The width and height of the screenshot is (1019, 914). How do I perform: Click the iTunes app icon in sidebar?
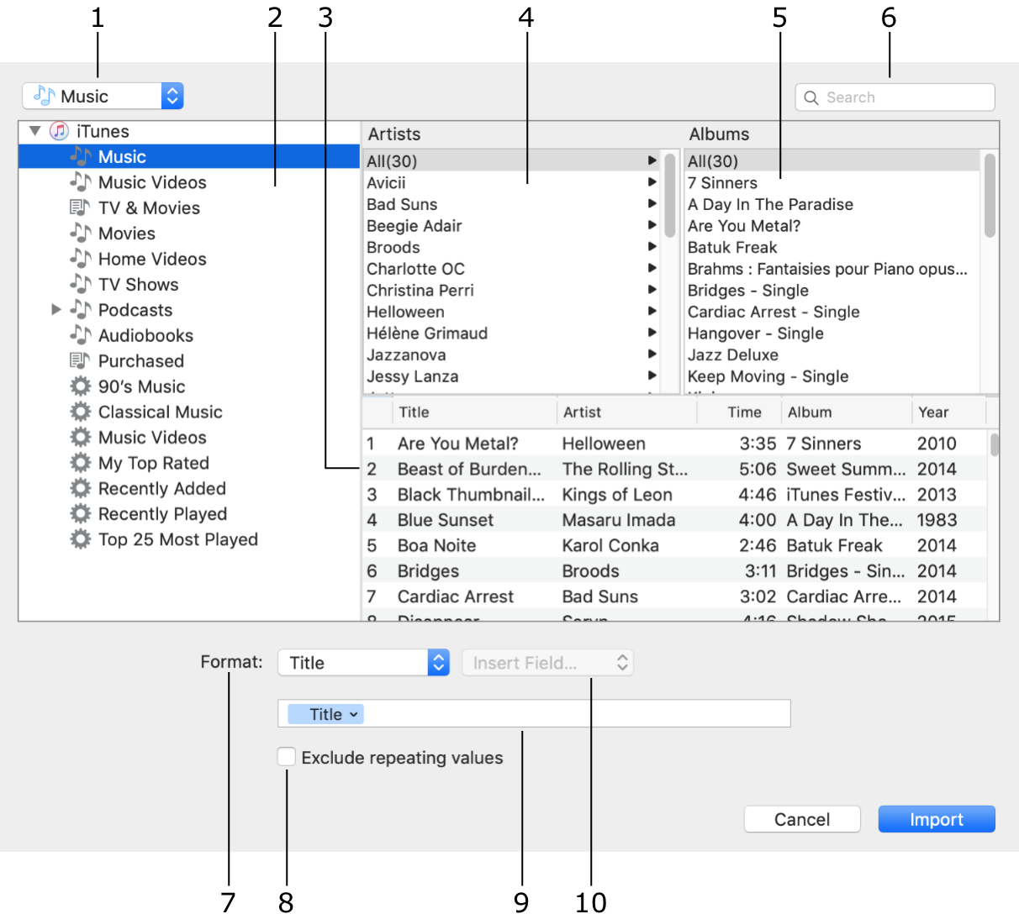(x=59, y=131)
